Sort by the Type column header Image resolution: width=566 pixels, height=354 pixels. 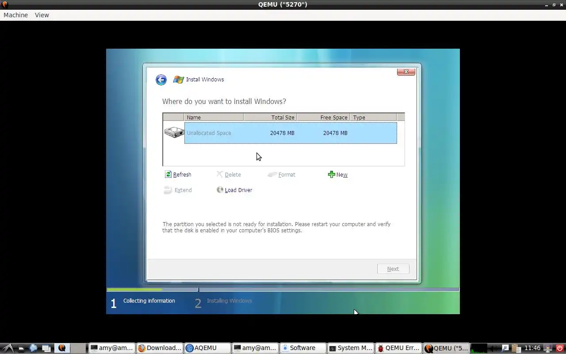point(373,117)
